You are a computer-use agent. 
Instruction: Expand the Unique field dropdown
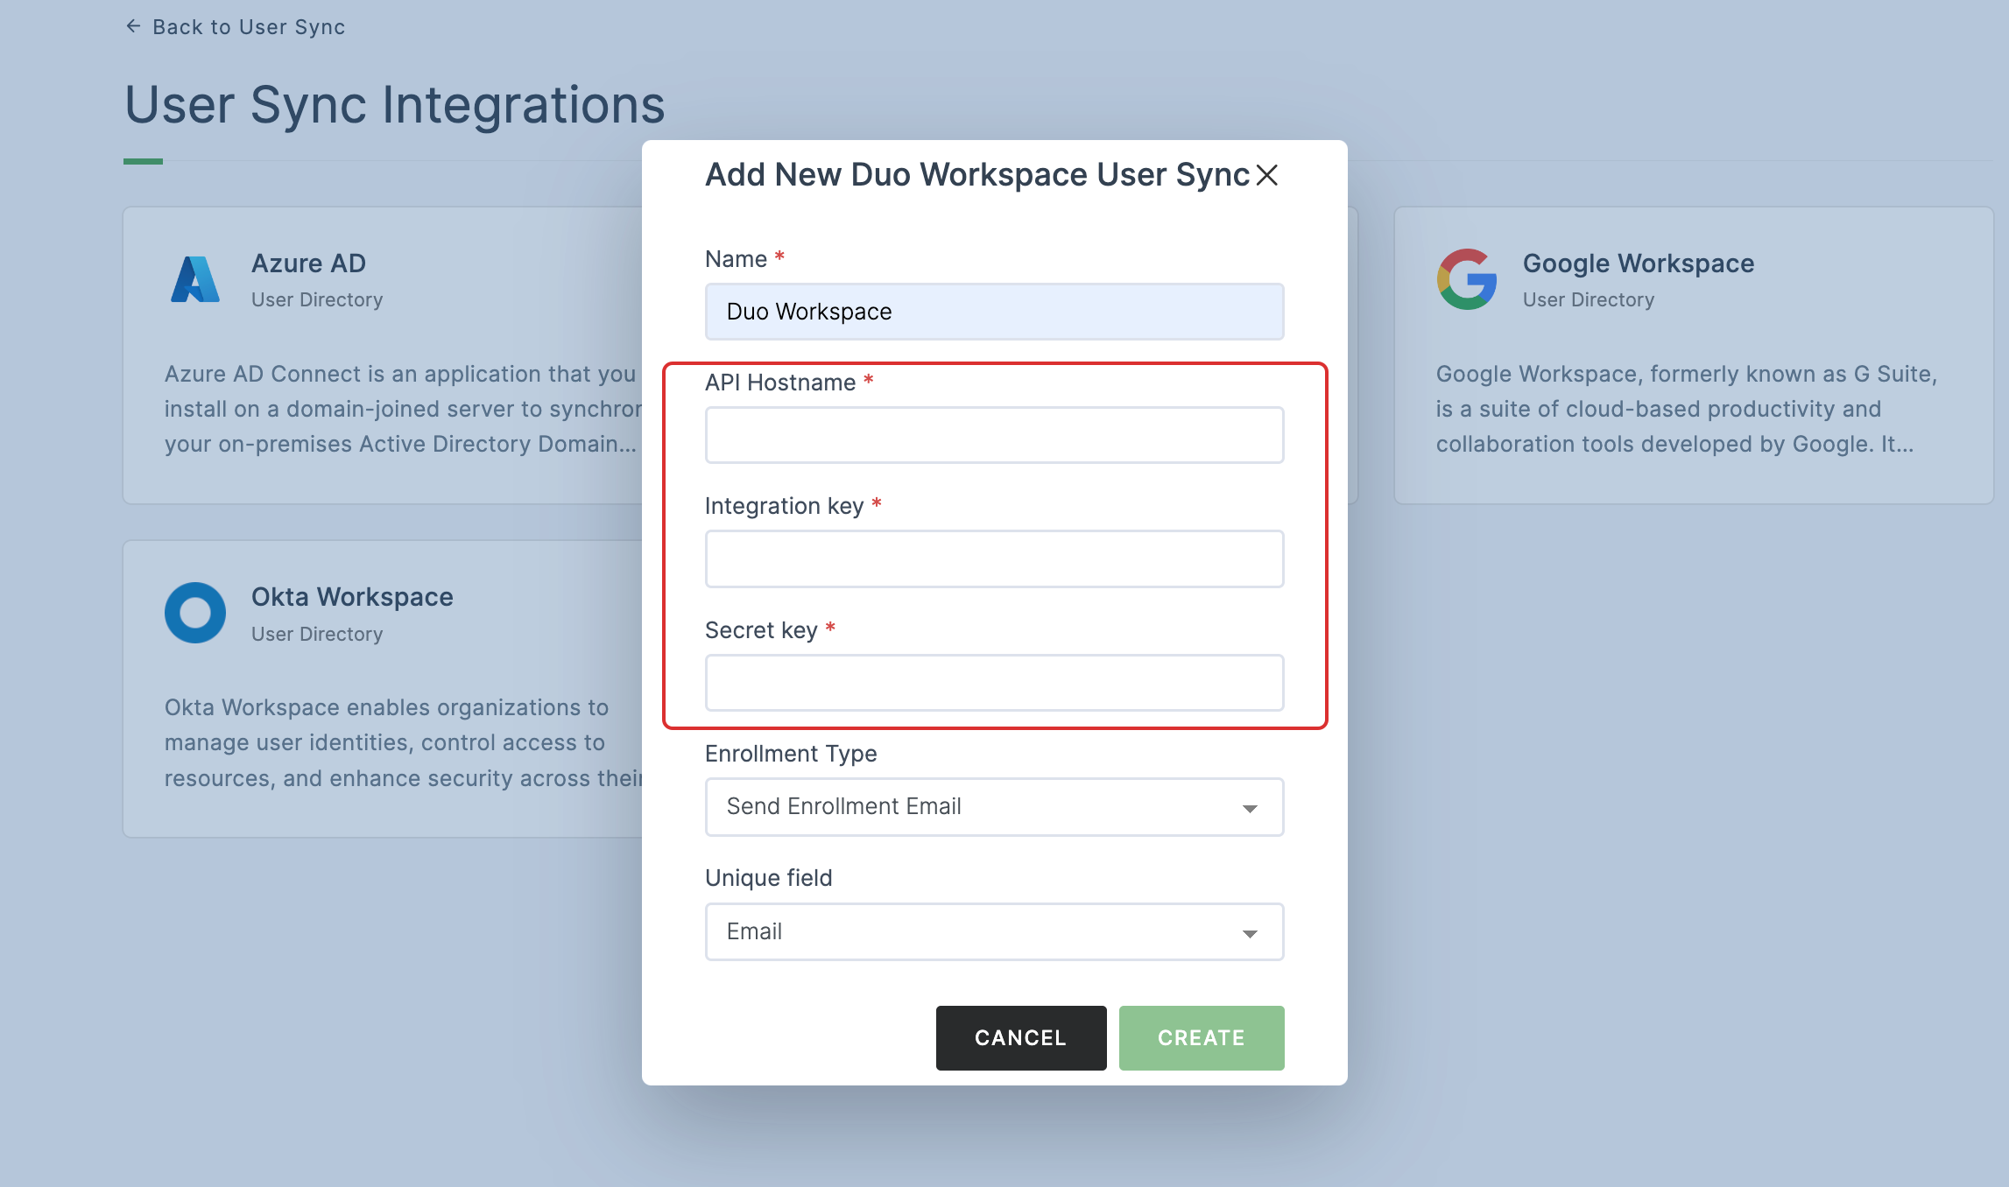pos(994,931)
